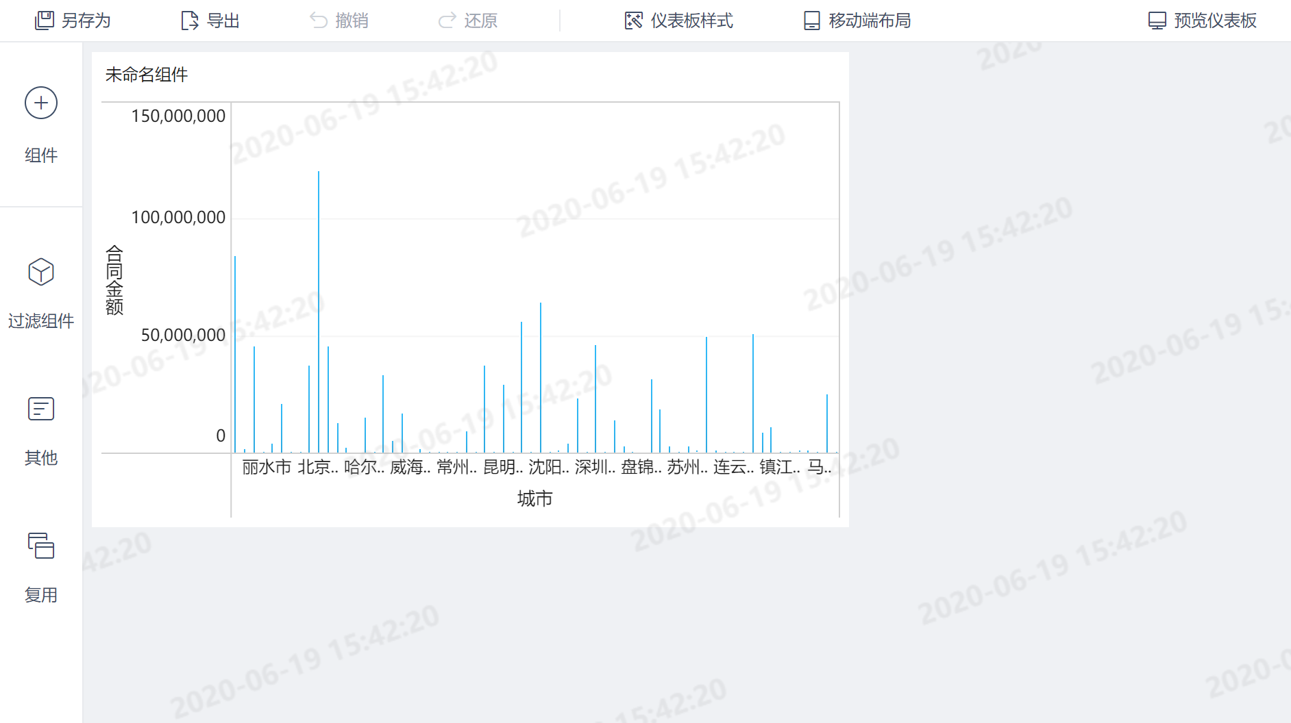
Task: Select the first bar at chart's left edge
Action: (x=235, y=355)
